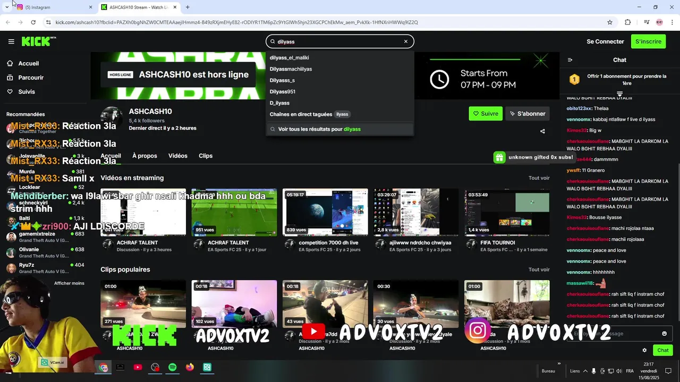Click Suivre to follow ASHCASH10
This screenshot has width=680, height=382.
[x=486, y=114]
